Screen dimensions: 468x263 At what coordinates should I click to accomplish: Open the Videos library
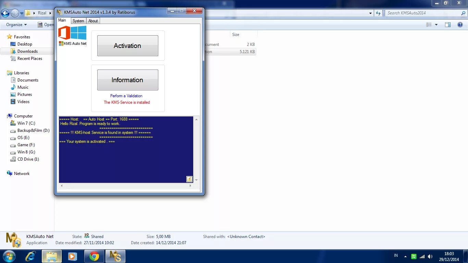pyautogui.click(x=23, y=102)
